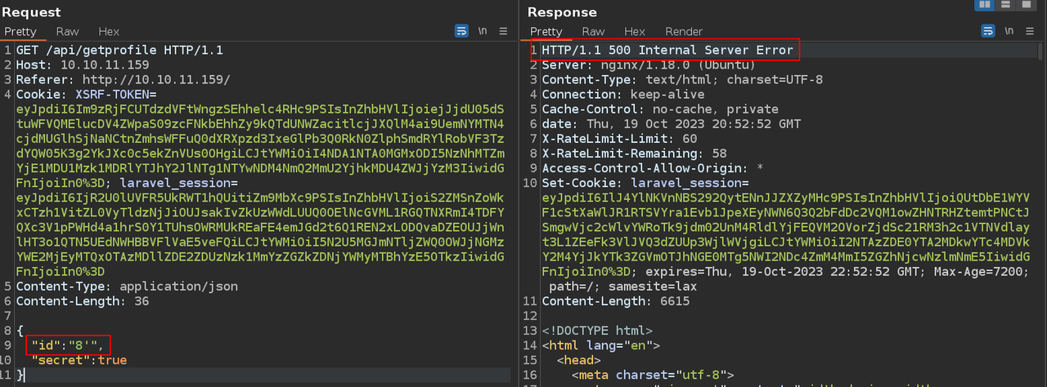Screen dimensions: 1047x387
Task: Click the "secret":true JSON line
Action: tap(79, 360)
